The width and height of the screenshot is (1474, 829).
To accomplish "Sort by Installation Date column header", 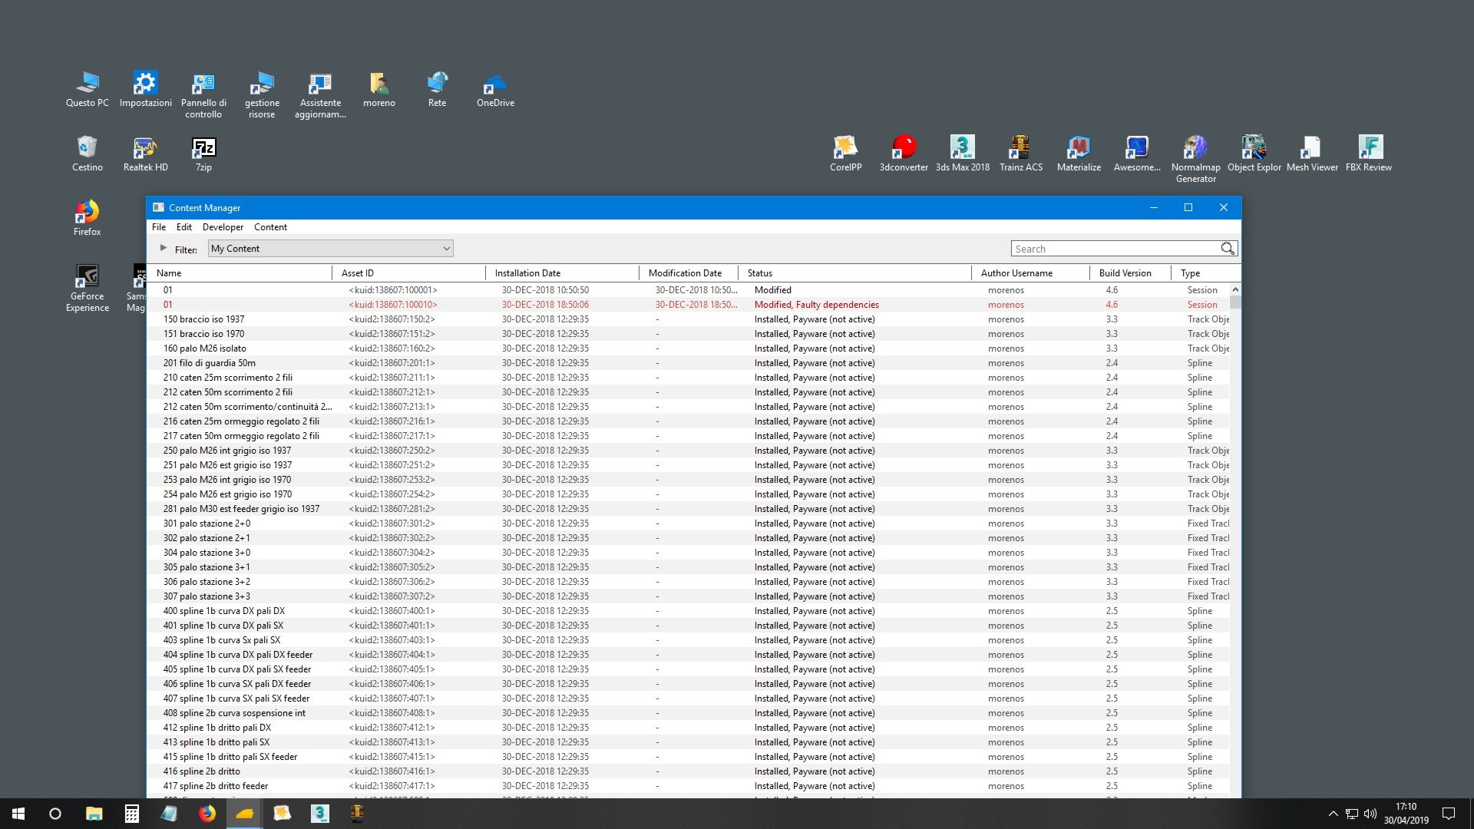I will tap(563, 273).
